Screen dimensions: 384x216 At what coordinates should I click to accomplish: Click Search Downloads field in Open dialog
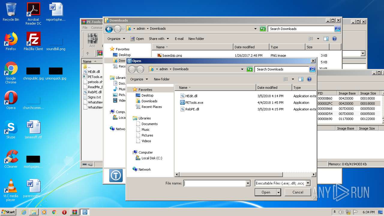pyautogui.click(x=282, y=69)
